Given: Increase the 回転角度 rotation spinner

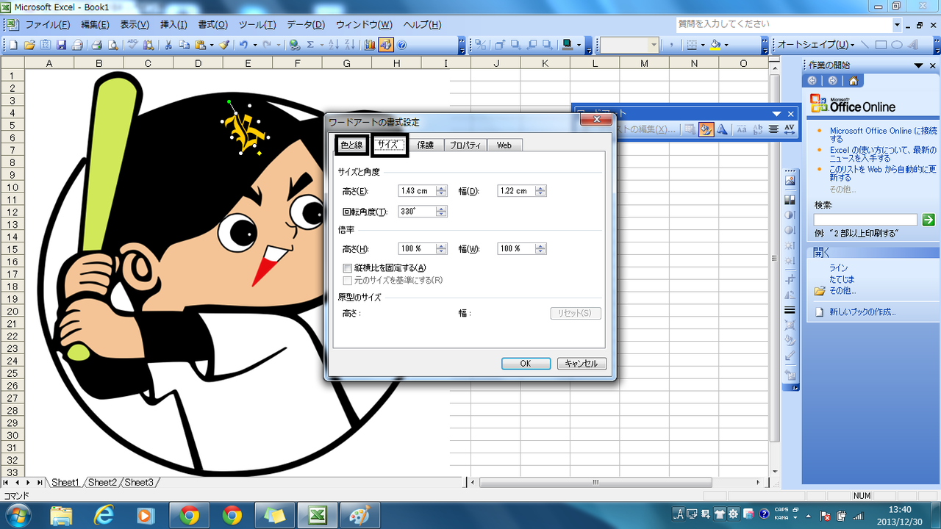Looking at the screenshot, I should coord(441,209).
